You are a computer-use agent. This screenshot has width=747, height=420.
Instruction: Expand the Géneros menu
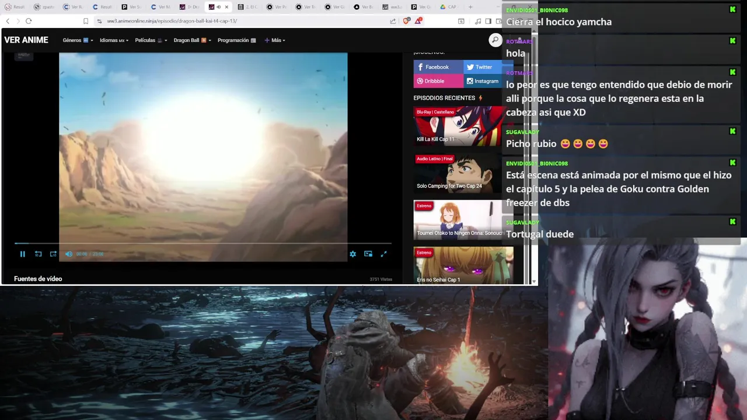78,40
